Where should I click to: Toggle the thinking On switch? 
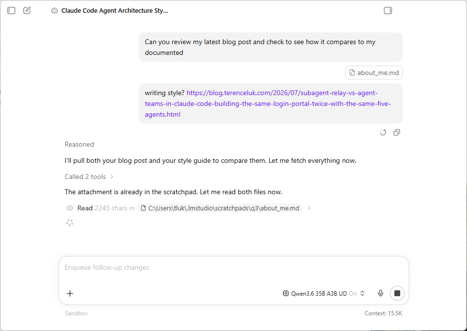click(x=353, y=294)
